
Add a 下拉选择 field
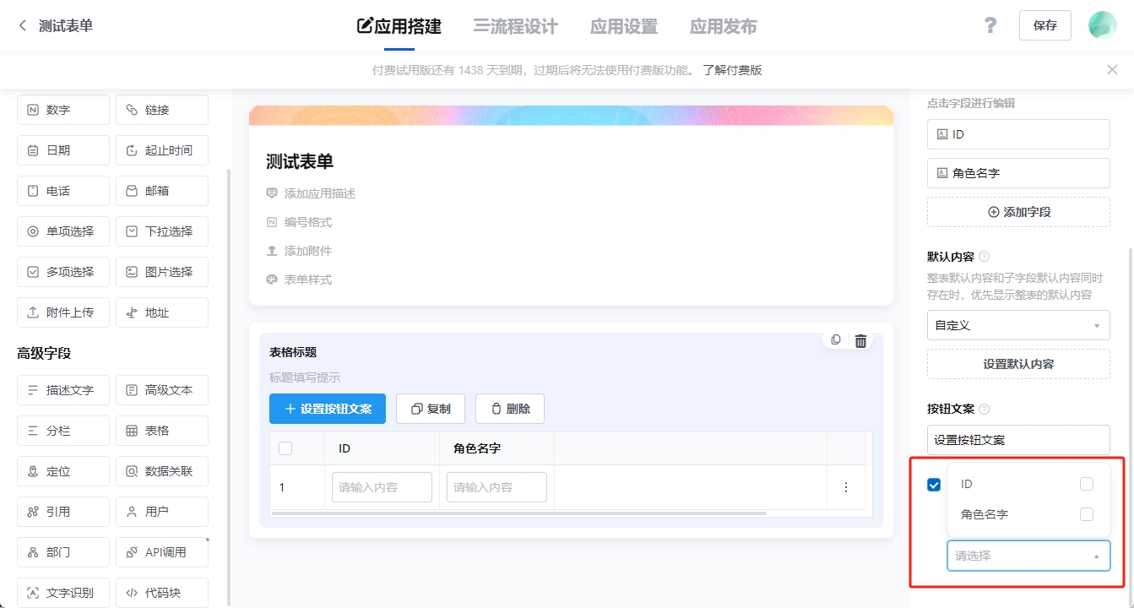click(x=161, y=231)
